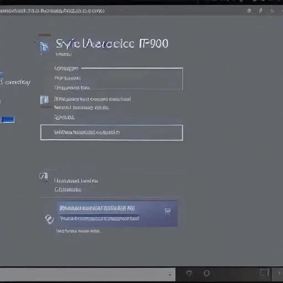
Task: Open the gear settings icon in title bar
Action: (261, 11)
